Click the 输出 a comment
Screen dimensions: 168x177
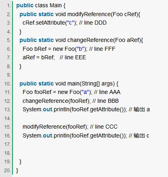tap(139, 109)
